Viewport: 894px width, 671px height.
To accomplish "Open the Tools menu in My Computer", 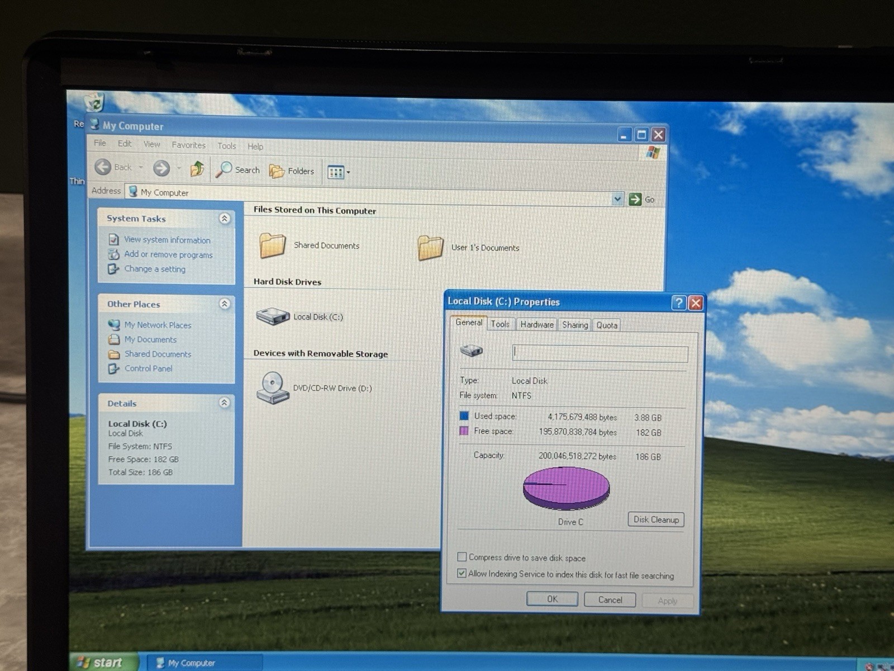I will (226, 145).
